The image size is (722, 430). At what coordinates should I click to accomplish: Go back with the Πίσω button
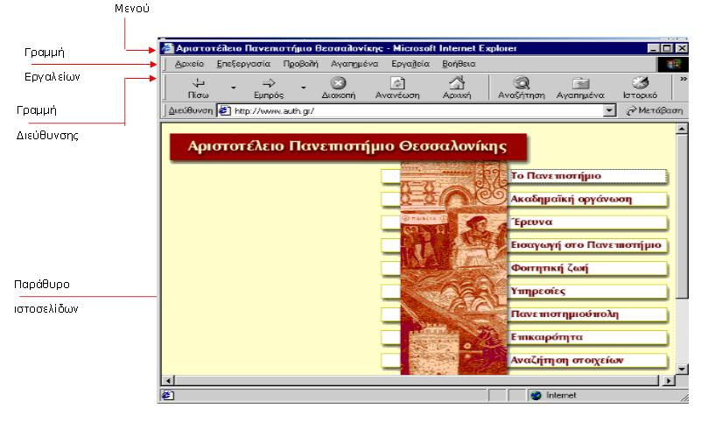pos(199,88)
